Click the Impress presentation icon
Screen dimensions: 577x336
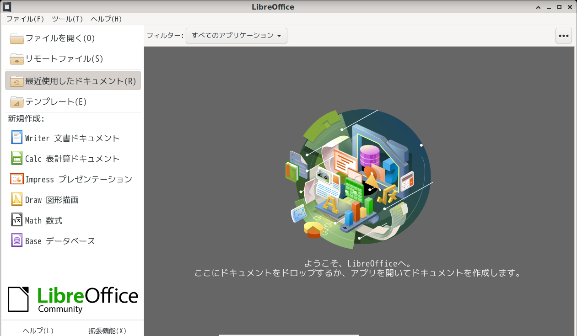tap(17, 179)
